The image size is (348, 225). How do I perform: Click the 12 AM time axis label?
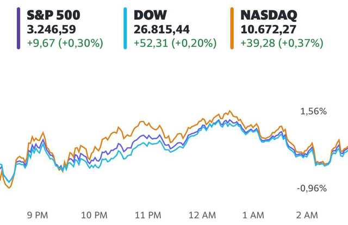(202, 215)
